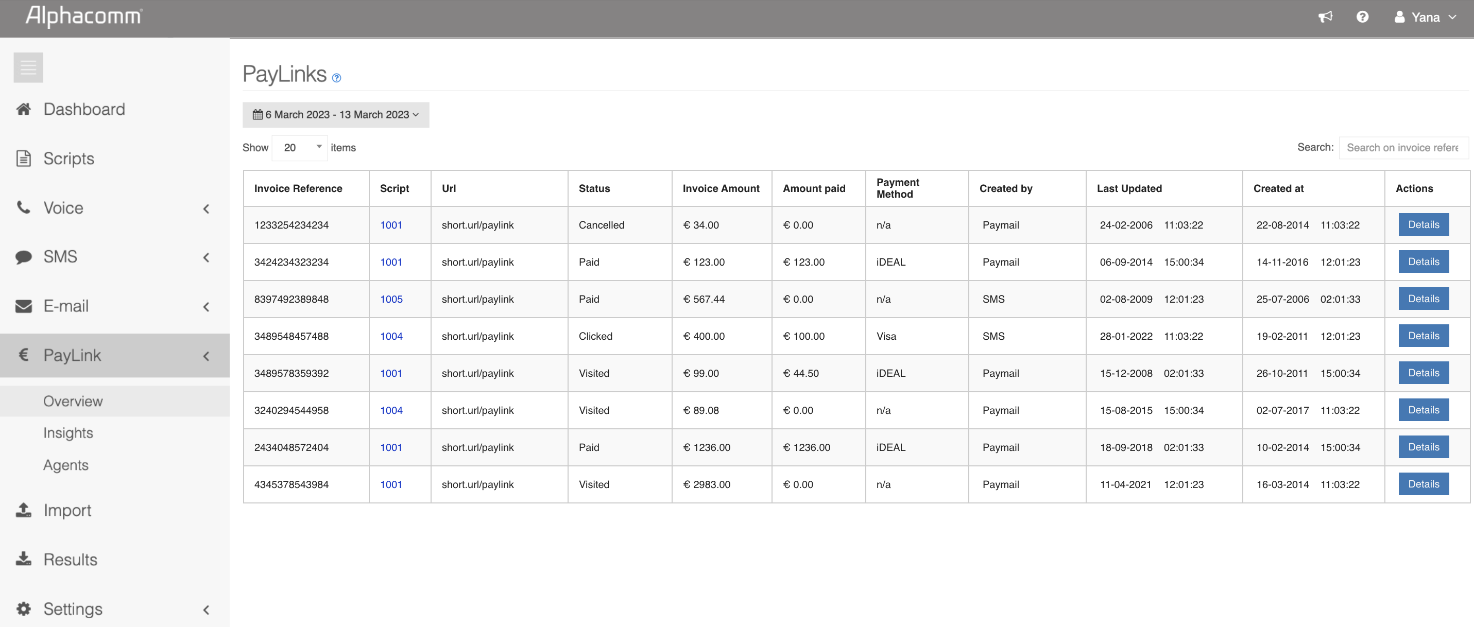
Task: Click the E-mail envelope icon
Action: pos(24,306)
